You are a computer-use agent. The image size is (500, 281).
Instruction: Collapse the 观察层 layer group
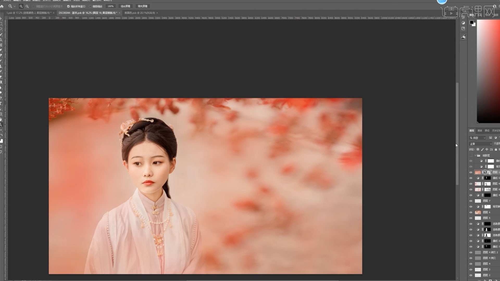point(475,155)
